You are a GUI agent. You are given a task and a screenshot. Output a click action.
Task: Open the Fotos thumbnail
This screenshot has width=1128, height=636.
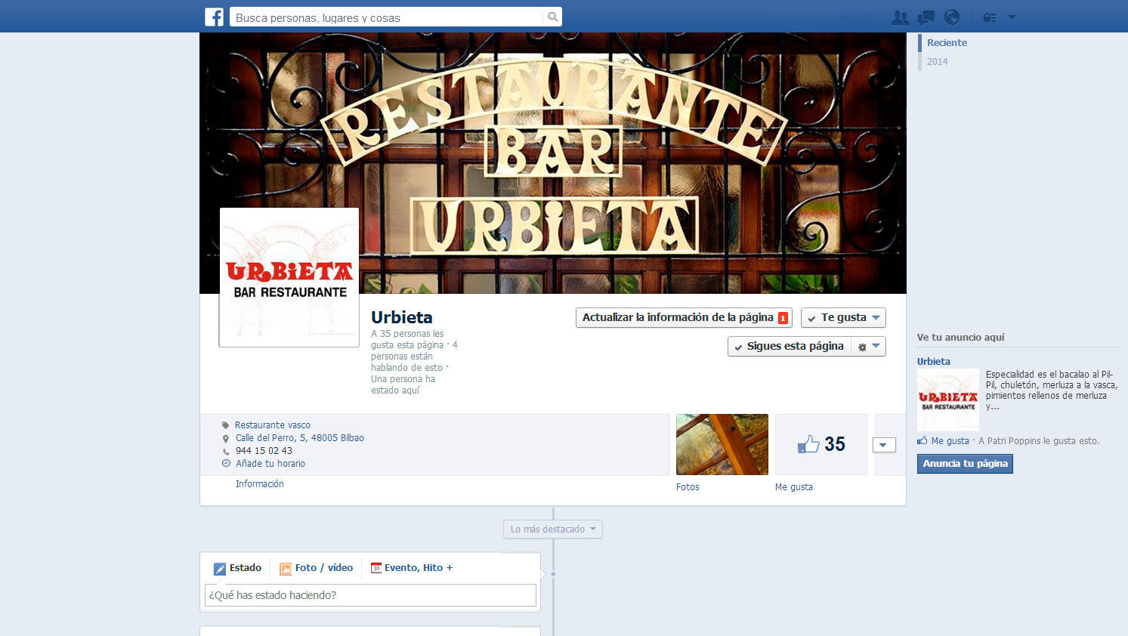pos(722,444)
